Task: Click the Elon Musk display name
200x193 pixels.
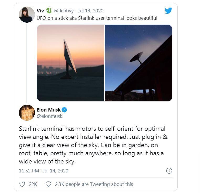Action: pyautogui.click(x=49, y=110)
